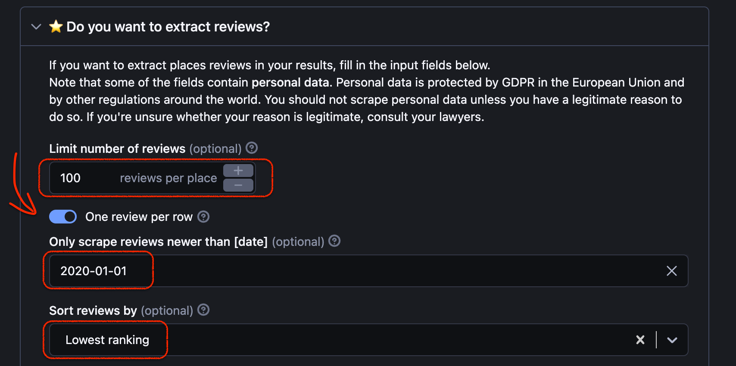Screen dimensions: 736x366
Task: Click the help icon next to Sort reviews by
Action: pyautogui.click(x=203, y=310)
